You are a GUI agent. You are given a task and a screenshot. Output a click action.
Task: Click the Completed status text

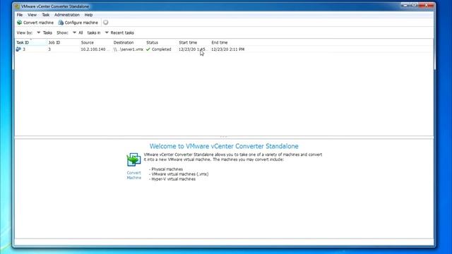coord(162,49)
